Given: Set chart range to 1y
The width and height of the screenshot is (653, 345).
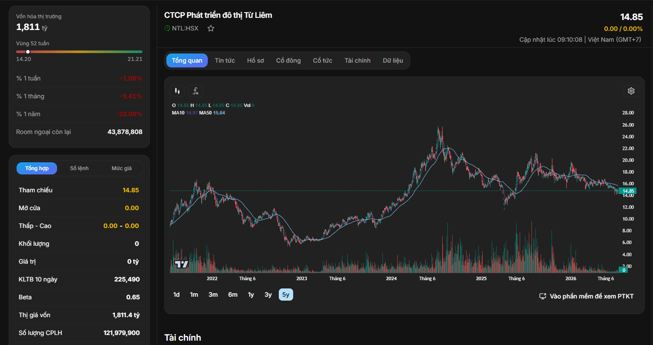Looking at the screenshot, I should (x=251, y=295).
